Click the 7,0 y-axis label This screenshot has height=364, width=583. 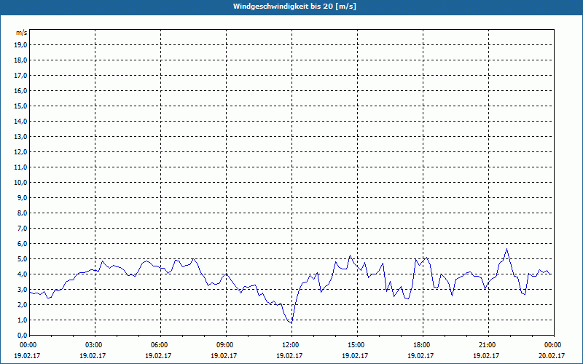[x=23, y=229]
